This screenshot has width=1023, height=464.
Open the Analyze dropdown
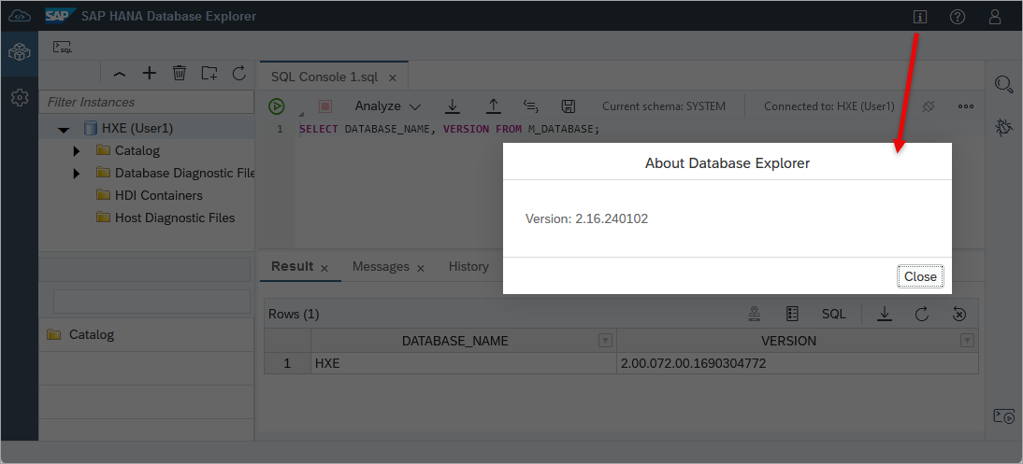pos(387,105)
